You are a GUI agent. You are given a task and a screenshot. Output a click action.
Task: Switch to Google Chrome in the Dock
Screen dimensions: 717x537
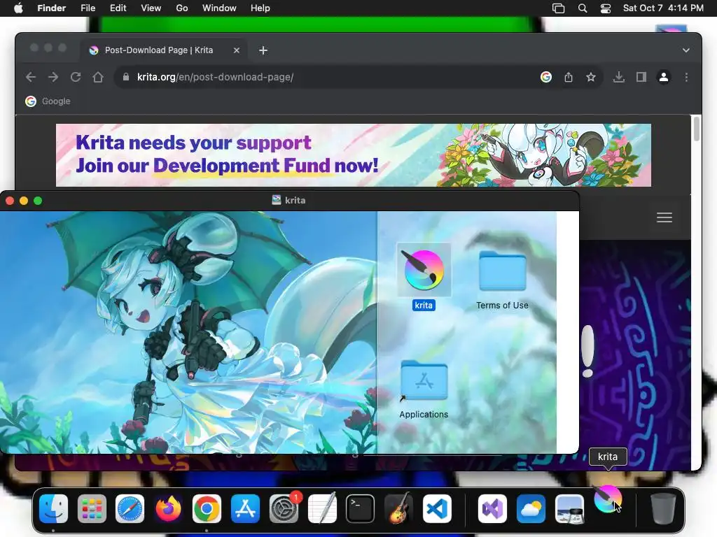[207, 508]
